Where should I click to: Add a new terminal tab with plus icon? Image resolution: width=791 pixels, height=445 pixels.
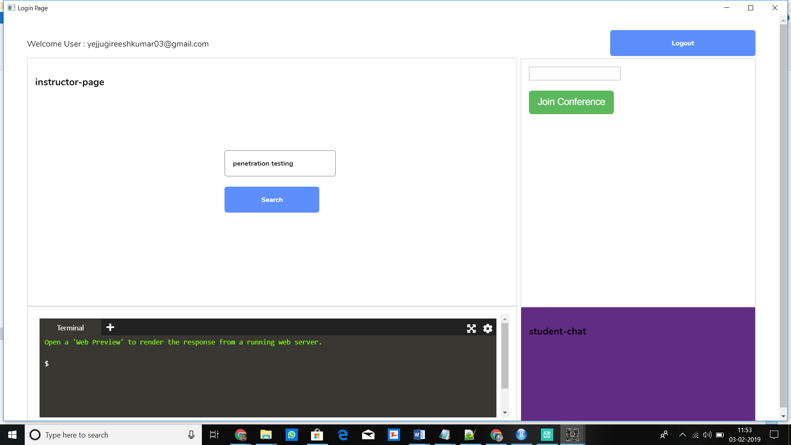pyautogui.click(x=110, y=328)
